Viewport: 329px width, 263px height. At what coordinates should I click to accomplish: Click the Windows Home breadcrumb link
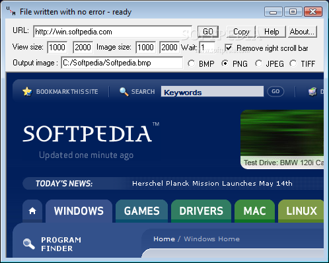212,239
